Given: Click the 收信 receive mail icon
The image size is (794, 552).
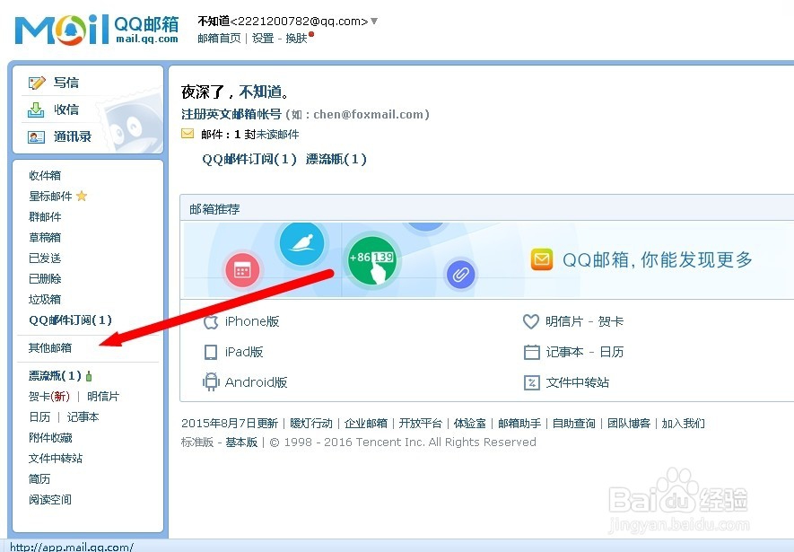Looking at the screenshot, I should (36, 110).
